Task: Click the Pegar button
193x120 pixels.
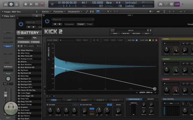Action: click(90, 24)
